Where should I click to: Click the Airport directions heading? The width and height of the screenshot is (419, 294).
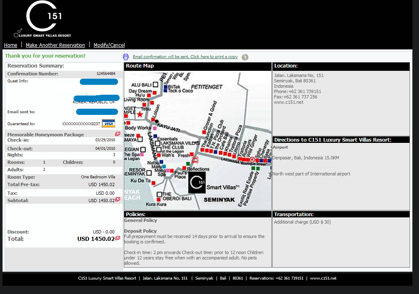click(280, 147)
